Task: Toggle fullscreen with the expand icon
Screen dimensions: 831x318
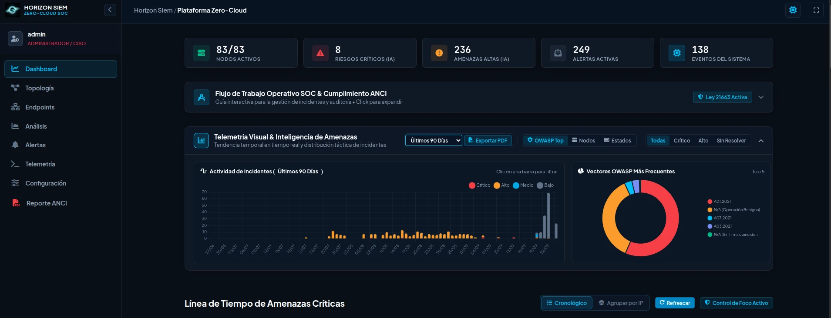Action: coord(816,10)
